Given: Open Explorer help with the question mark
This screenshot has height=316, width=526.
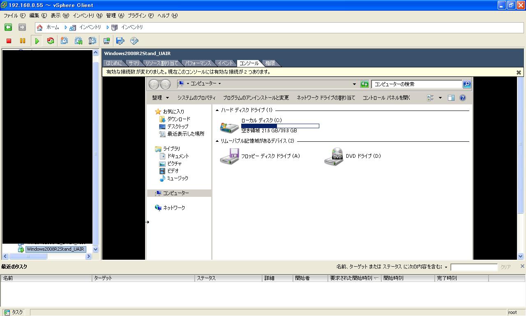Looking at the screenshot, I should [x=463, y=98].
